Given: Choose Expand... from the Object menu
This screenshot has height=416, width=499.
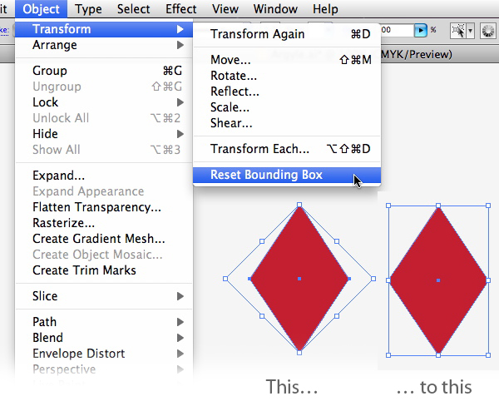Looking at the screenshot, I should 104,176.
